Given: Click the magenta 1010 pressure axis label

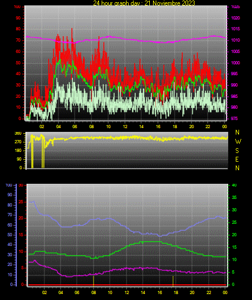Looking at the screenshot, I should [236, 40].
